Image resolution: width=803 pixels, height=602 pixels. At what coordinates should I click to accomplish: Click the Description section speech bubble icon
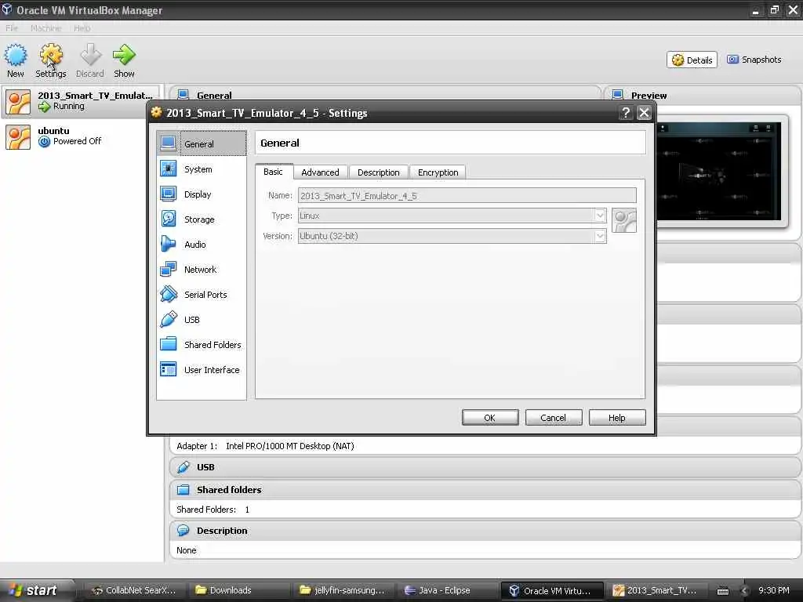click(183, 531)
